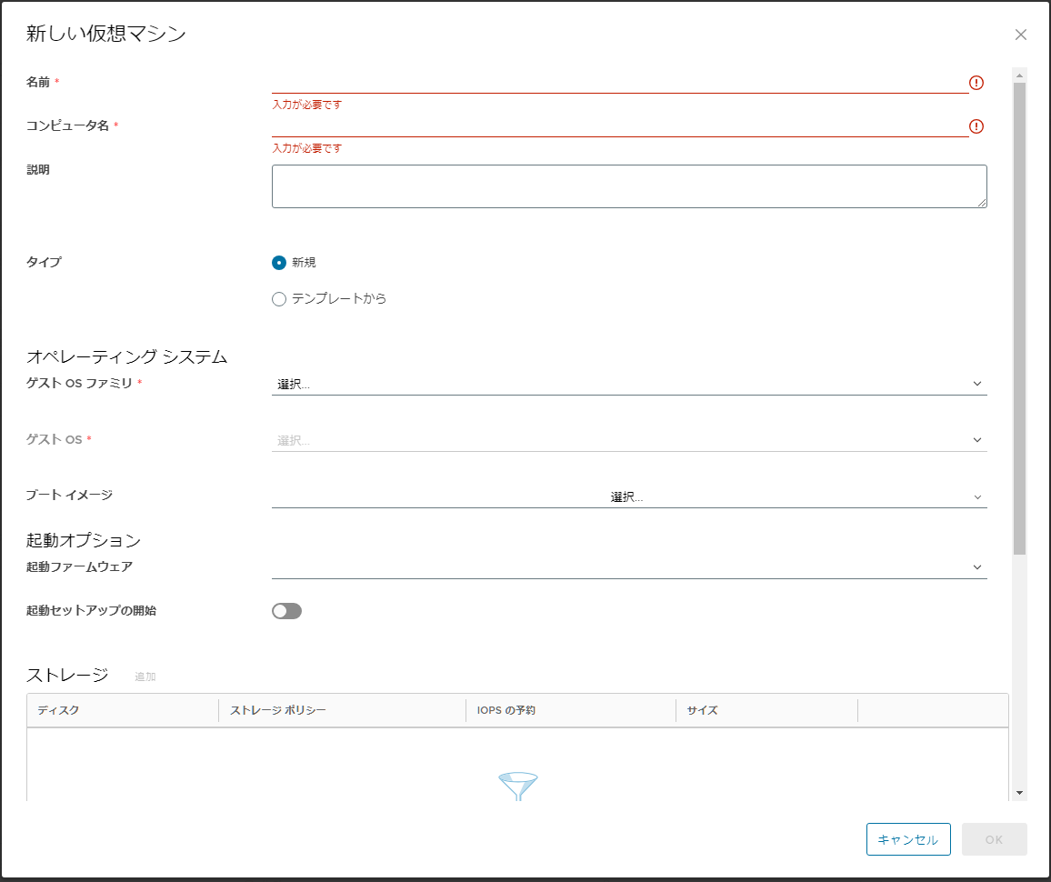Click the OK button
The image size is (1051, 882).
tap(994, 839)
